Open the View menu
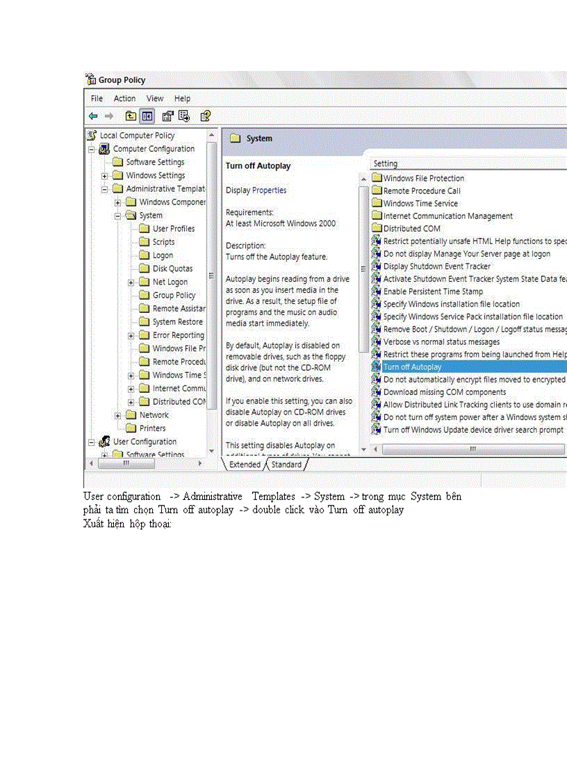Viewport: 567px width, 781px height. tap(155, 99)
